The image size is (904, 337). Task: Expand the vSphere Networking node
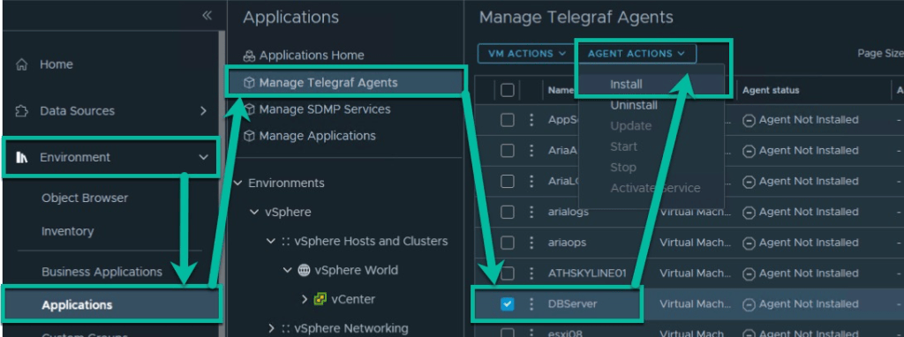pyautogui.click(x=270, y=329)
